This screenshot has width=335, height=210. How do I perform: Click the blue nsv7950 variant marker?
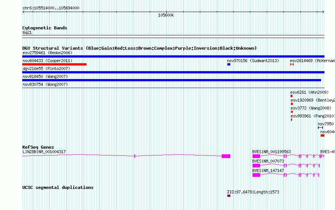[x=320, y=128]
